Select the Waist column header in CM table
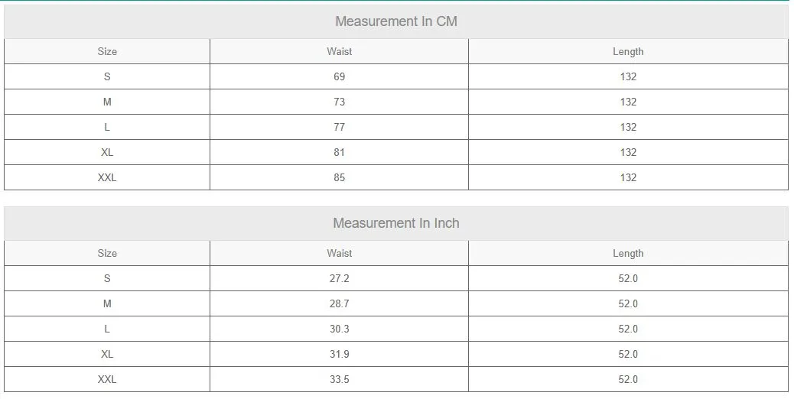Screen dimensions: 794x399 tap(339, 51)
